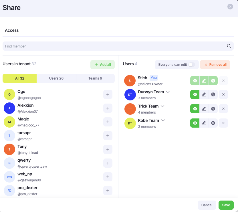Click Stich's pencil edit permission icon

coord(204,81)
